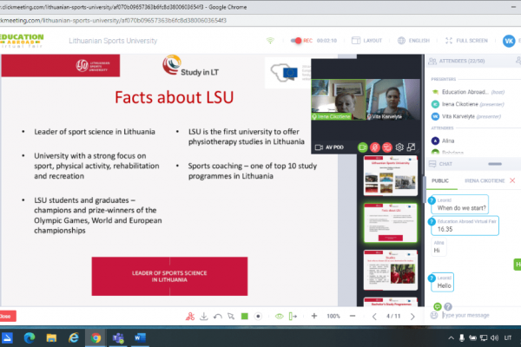Open the LAYOUT options

(366, 41)
